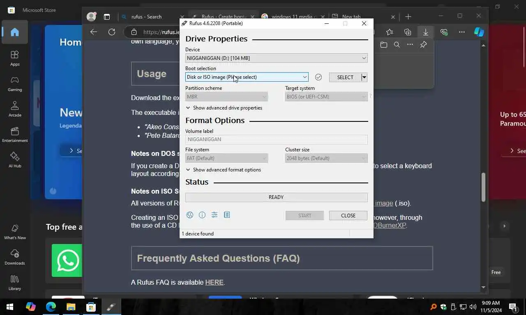The width and height of the screenshot is (526, 315).
Task: Open Edge Favorites star icon
Action: 390,32
